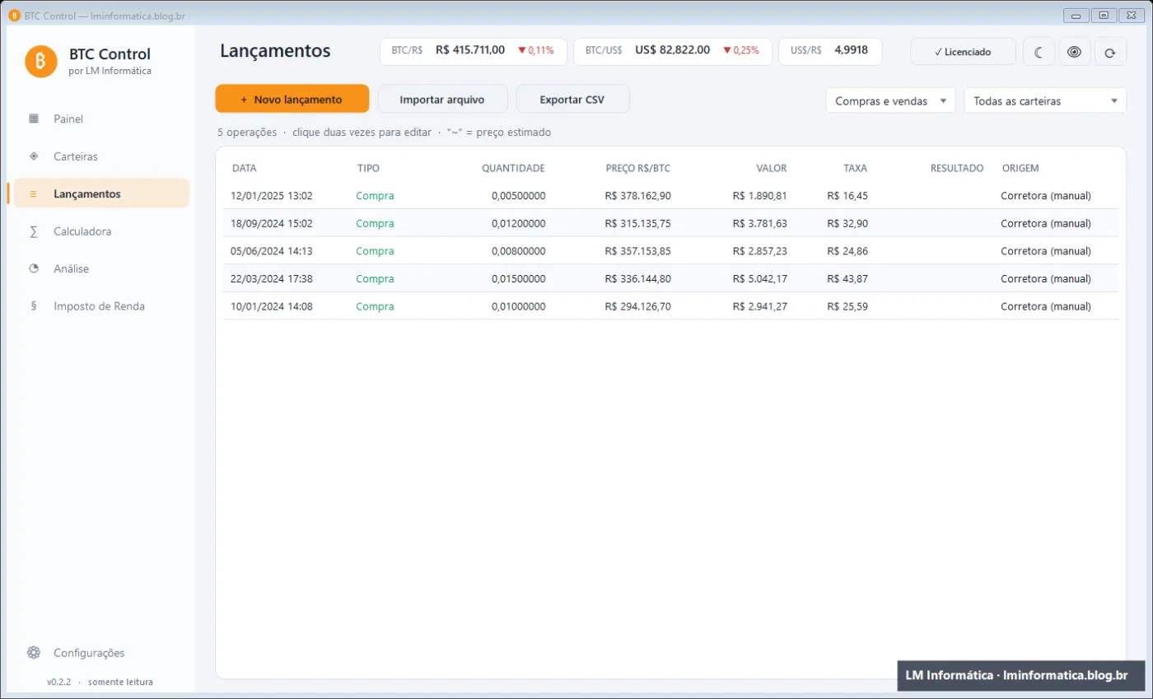Click the Análise pie chart icon

(x=34, y=268)
